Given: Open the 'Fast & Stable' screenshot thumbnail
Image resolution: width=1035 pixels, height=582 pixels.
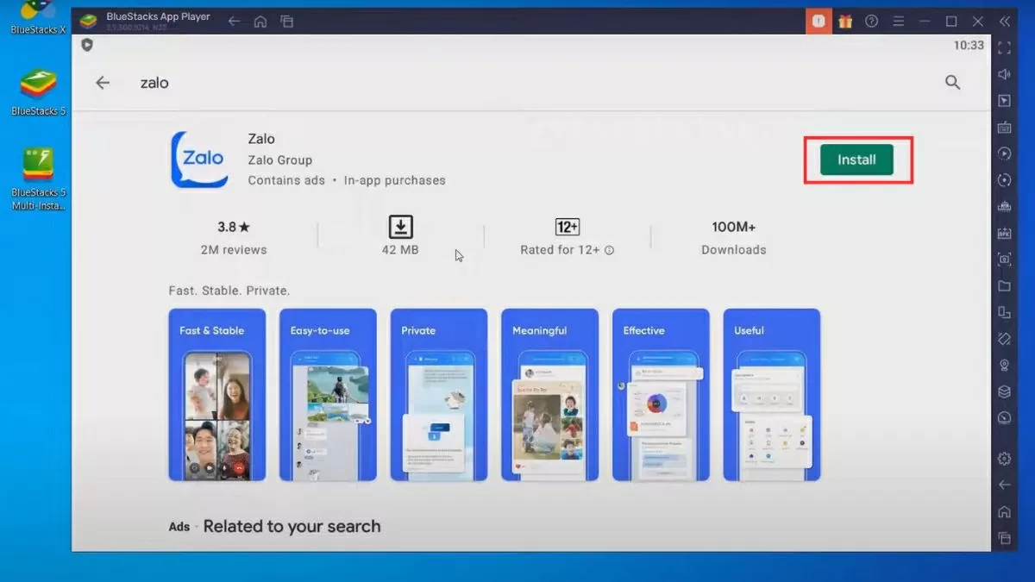Looking at the screenshot, I should 217,394.
